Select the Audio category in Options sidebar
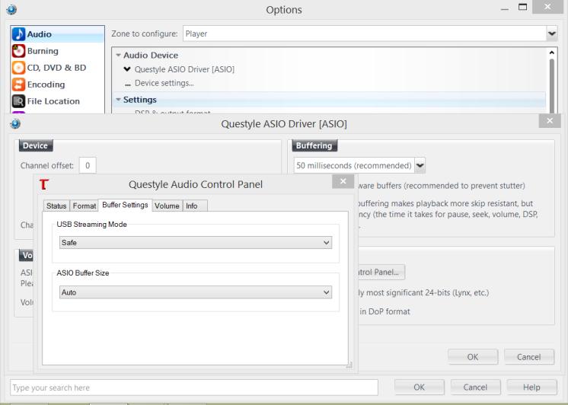568x405 pixels. click(57, 34)
